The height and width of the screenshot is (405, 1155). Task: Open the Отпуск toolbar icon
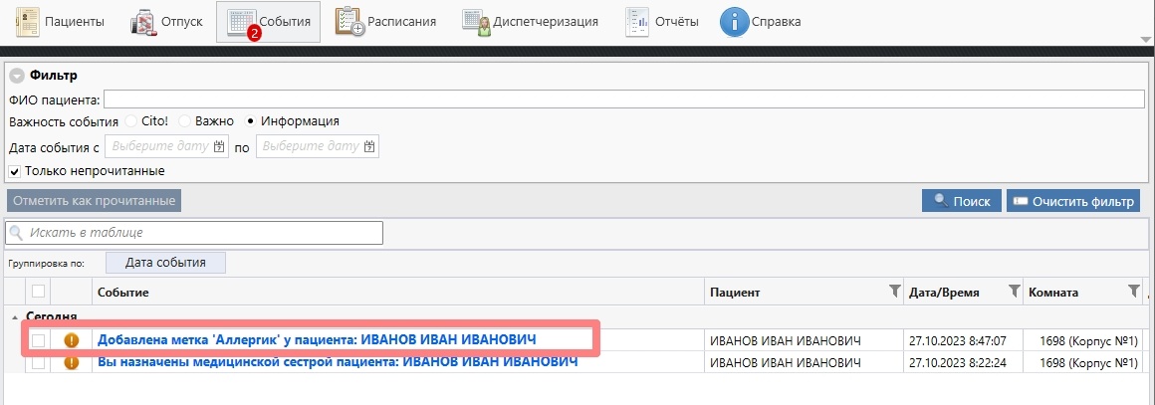(x=145, y=21)
